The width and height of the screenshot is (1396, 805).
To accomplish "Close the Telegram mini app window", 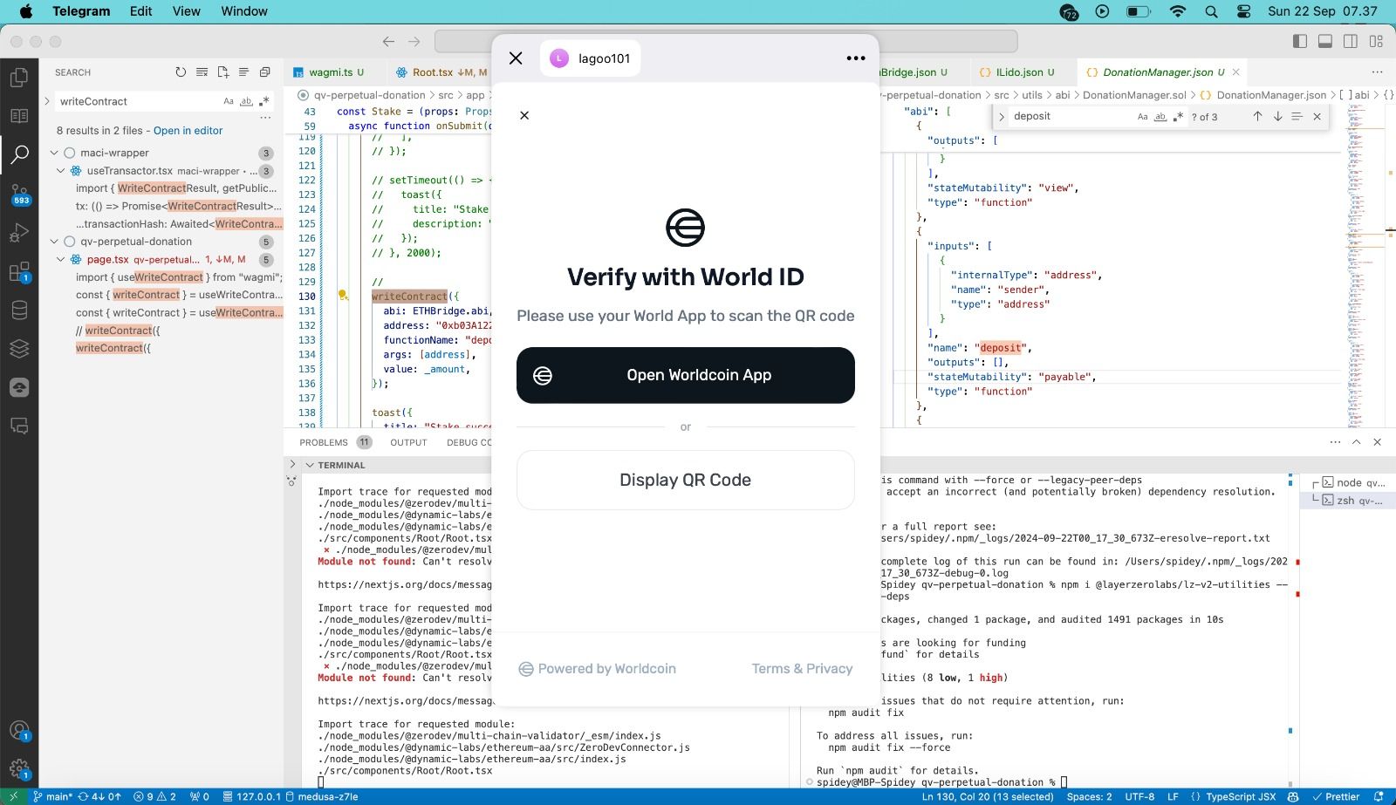I will click(x=516, y=58).
